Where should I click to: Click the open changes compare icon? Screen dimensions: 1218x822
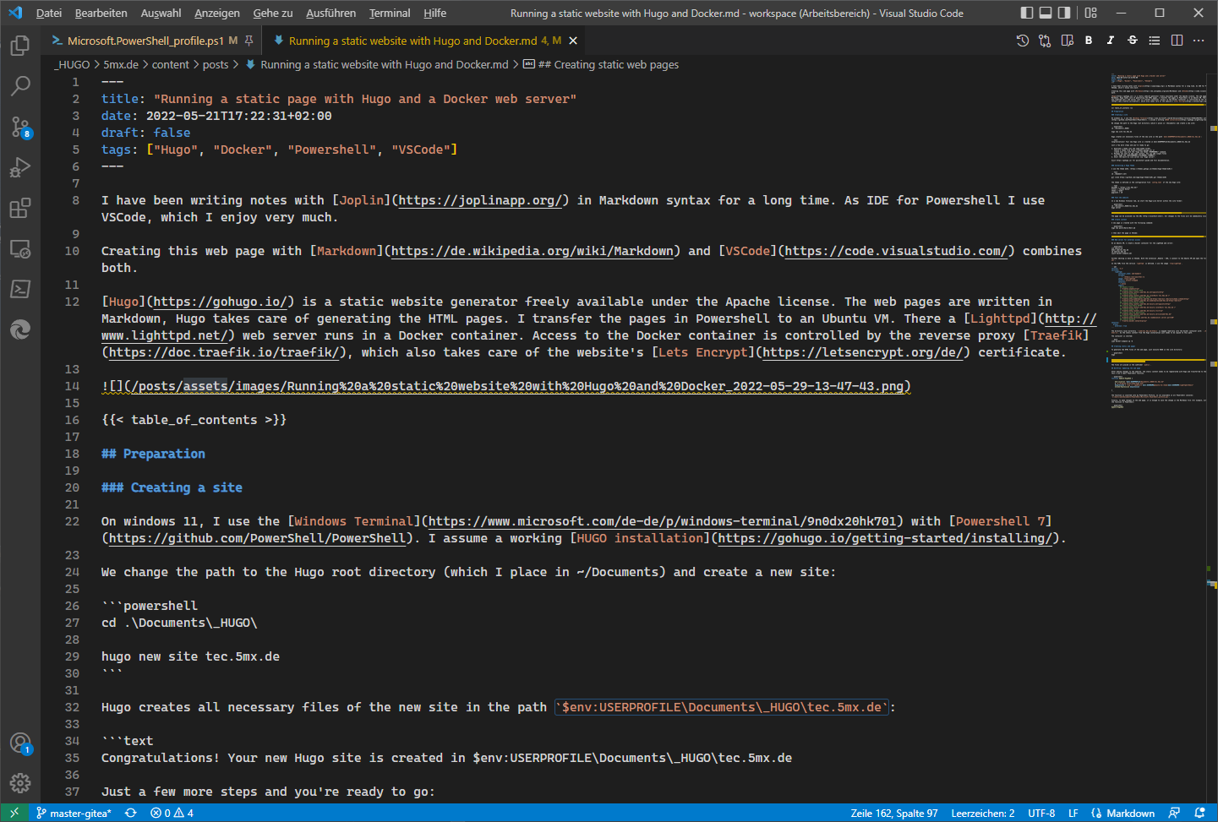coord(1045,41)
